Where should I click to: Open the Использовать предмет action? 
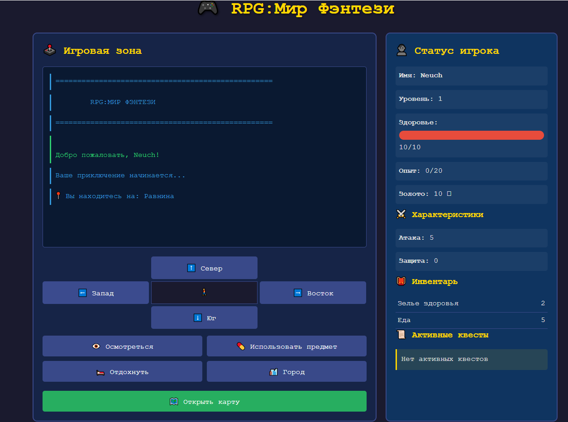click(286, 346)
